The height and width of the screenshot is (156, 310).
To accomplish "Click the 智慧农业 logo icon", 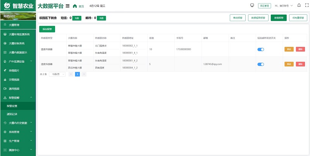I will 7,6.
